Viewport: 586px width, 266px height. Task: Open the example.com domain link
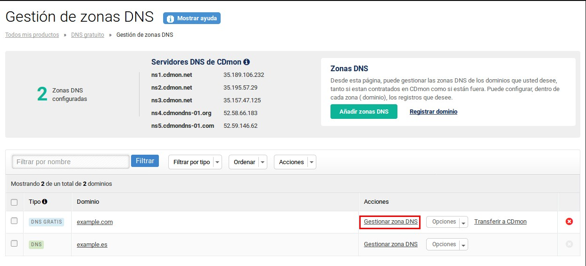95,222
